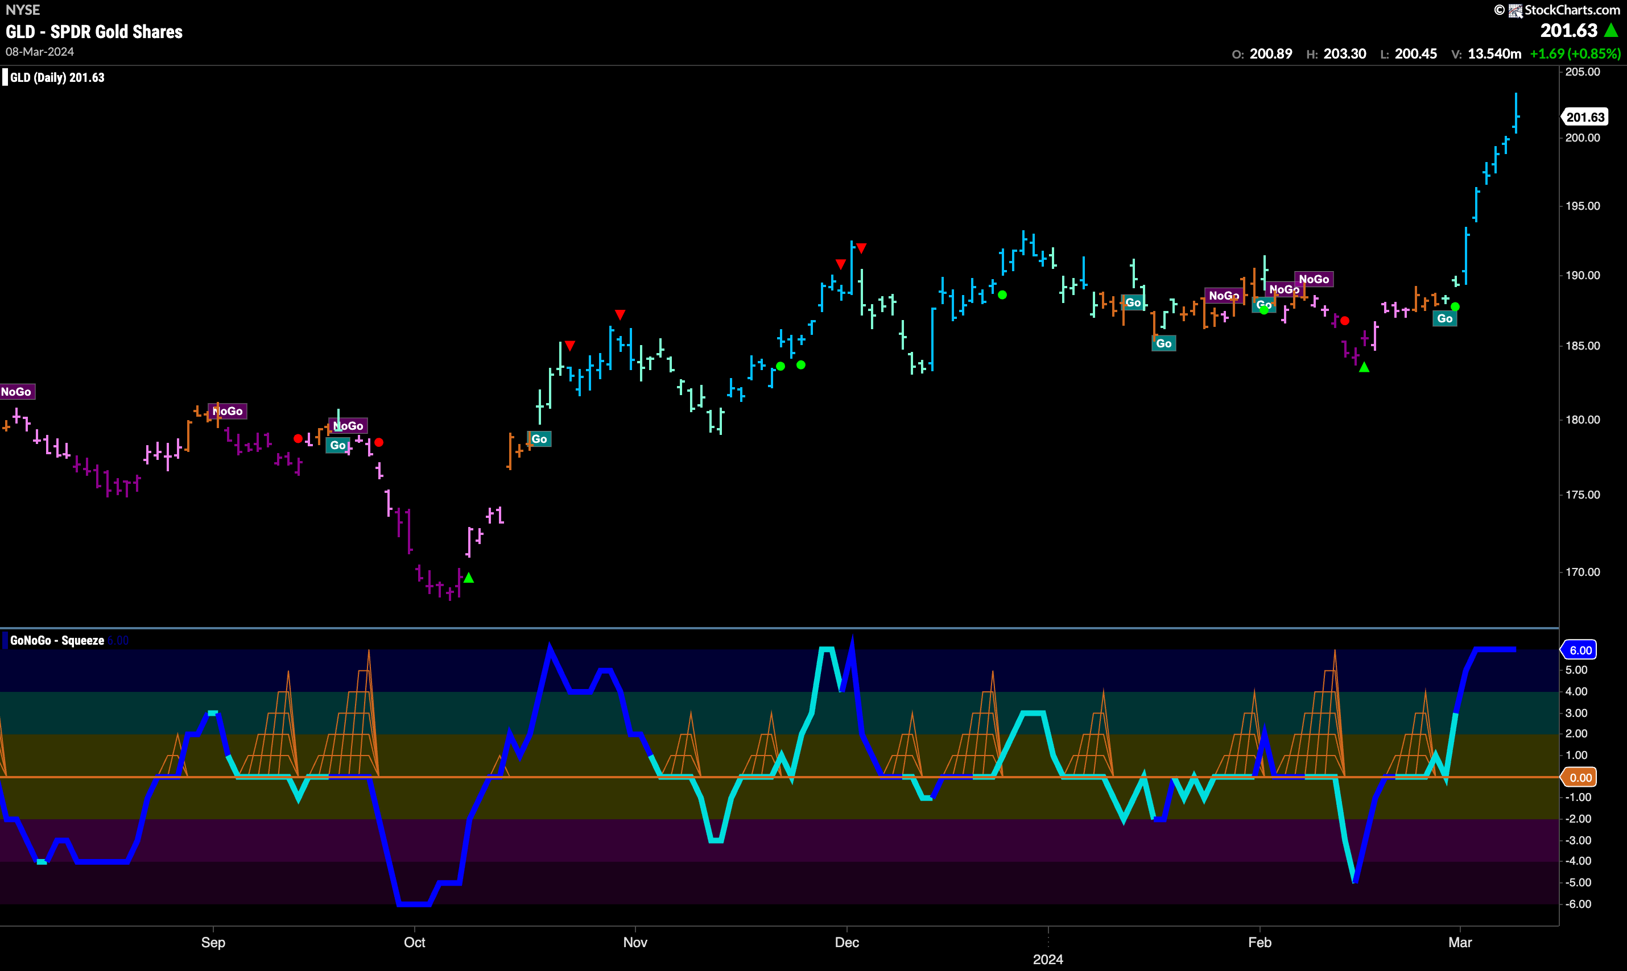Click the low value L: 200.45
This screenshot has width=1627, height=971.
coord(1409,53)
